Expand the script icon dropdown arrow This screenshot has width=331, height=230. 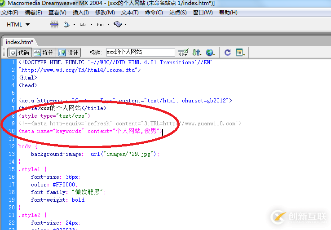point(125,25)
